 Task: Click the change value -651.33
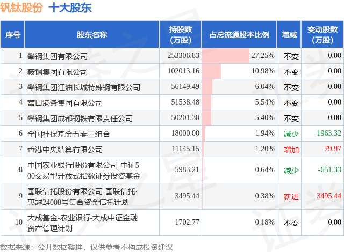329,169
